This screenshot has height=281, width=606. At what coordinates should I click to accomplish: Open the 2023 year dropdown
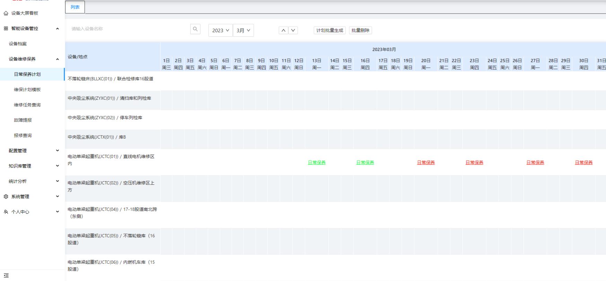pyautogui.click(x=220, y=30)
